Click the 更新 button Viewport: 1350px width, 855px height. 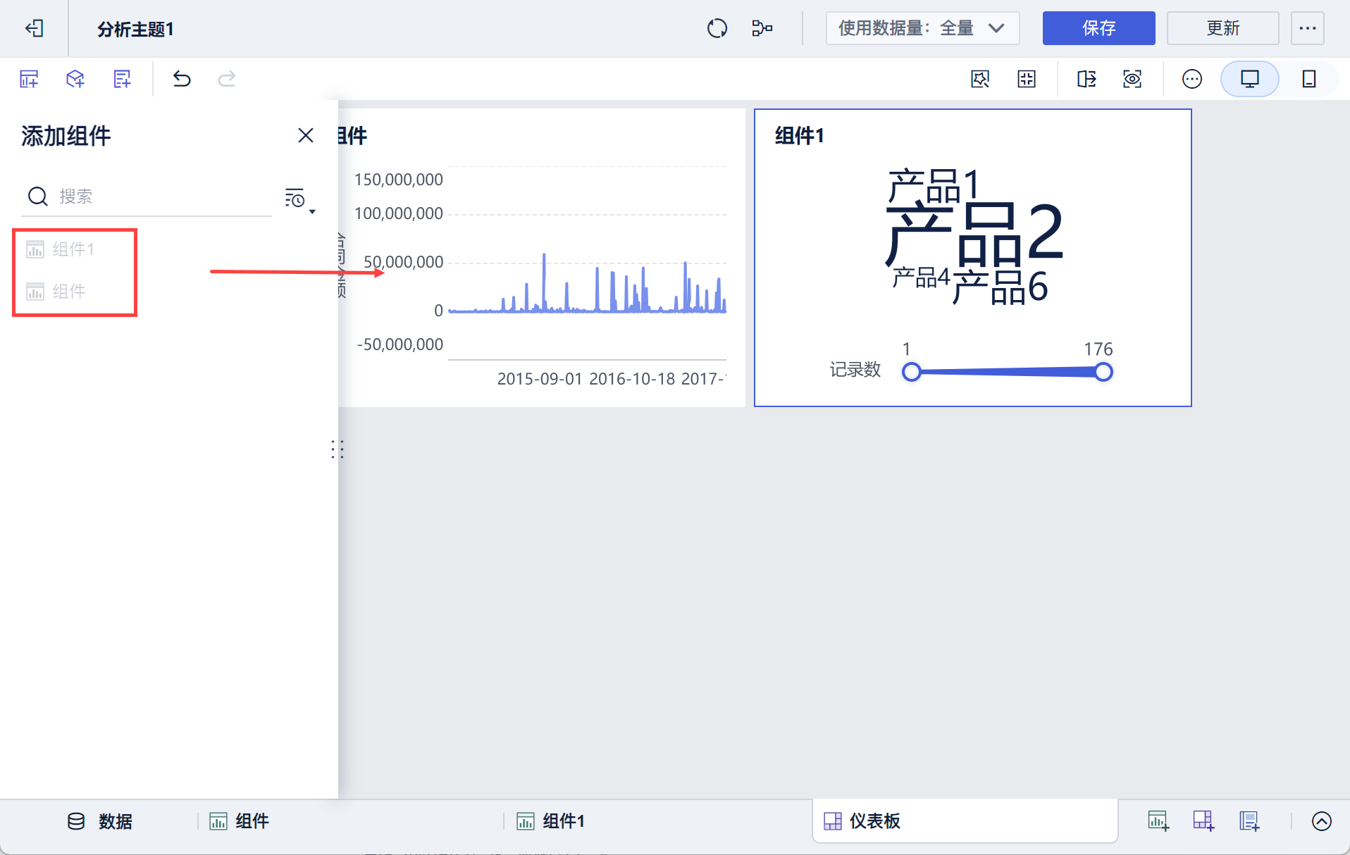point(1222,28)
